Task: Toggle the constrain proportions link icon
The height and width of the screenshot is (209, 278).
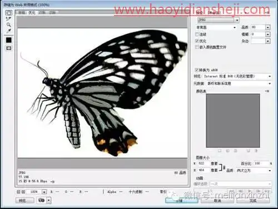Action: (x=224, y=167)
